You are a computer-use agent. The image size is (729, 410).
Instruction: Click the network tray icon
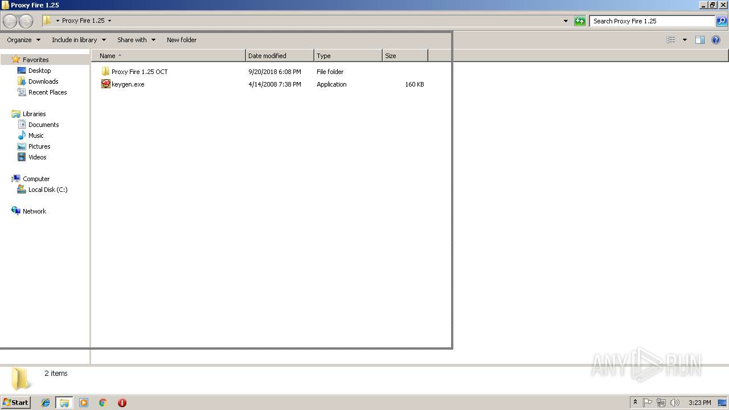tap(661, 403)
